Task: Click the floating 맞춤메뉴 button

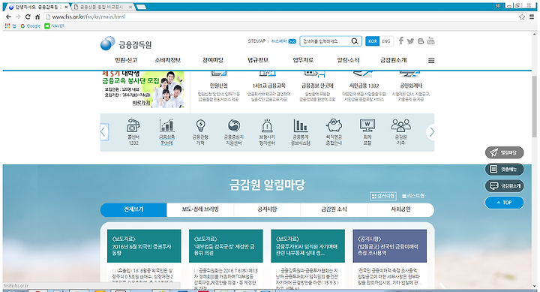Action: tap(505, 169)
